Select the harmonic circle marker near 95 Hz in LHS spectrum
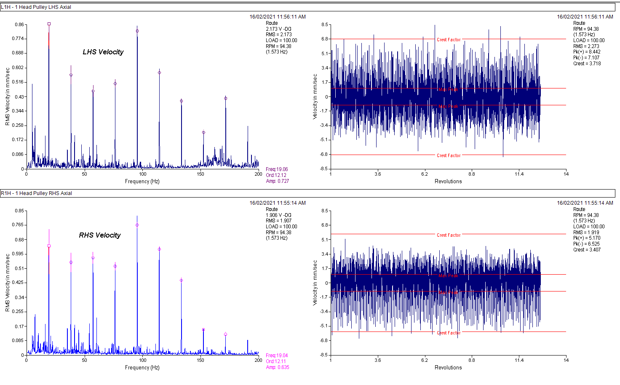This screenshot has height=385, width=620. pos(137,31)
